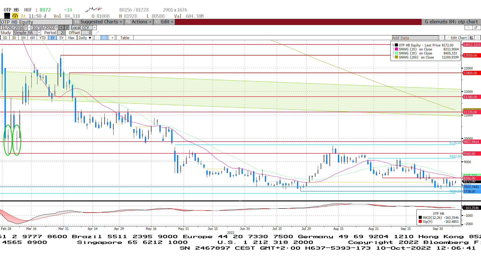481x262 pixels.
Task: Click SMAVG (200) on Close legend text
Action: pos(416,57)
